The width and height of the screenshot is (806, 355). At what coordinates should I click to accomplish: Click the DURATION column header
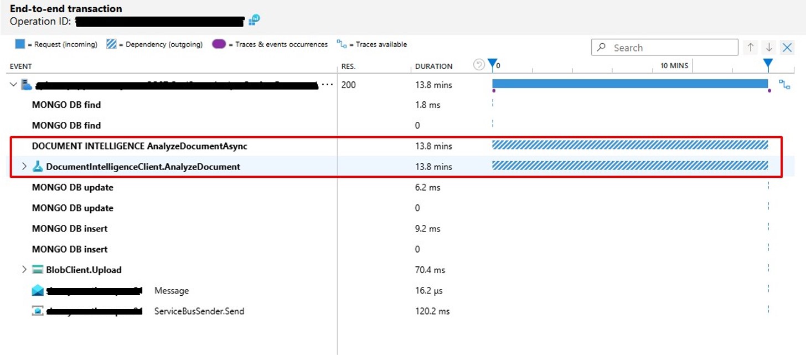click(x=433, y=66)
